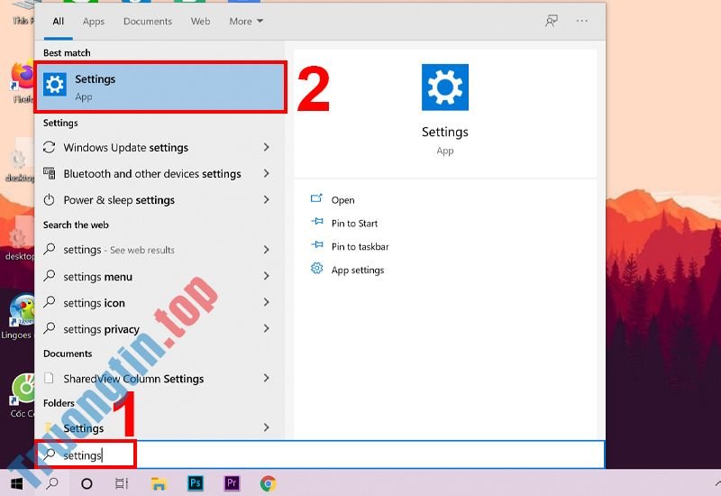The image size is (721, 496).
Task: Click the large Settings gear preview icon
Action: (445, 87)
